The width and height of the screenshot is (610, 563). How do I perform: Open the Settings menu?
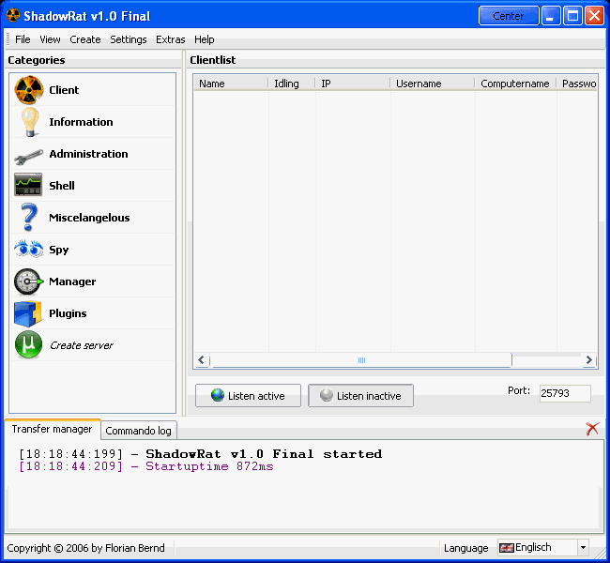click(x=129, y=39)
